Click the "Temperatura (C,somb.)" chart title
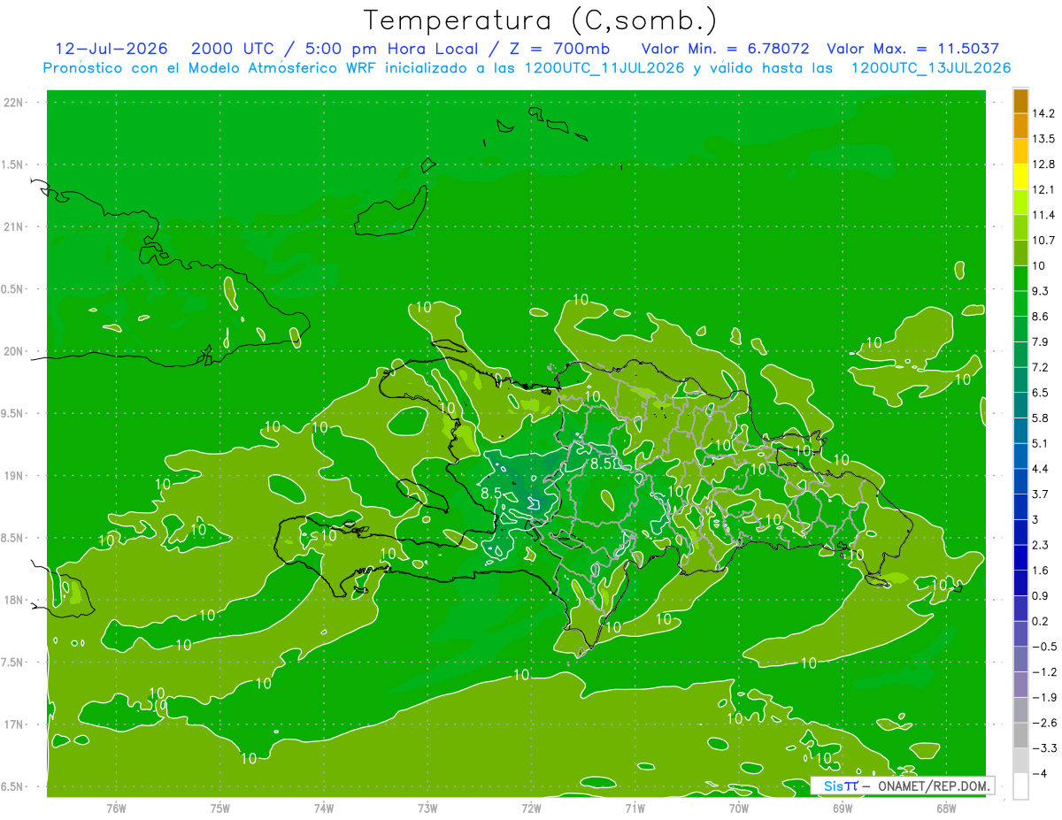Viewport: 1062px width, 820px height. coord(540,21)
